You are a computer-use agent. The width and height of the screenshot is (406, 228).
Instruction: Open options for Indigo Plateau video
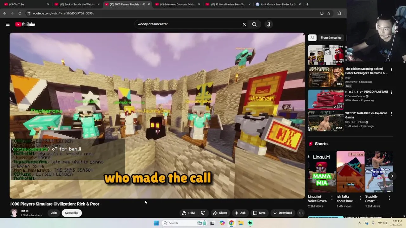point(391,92)
